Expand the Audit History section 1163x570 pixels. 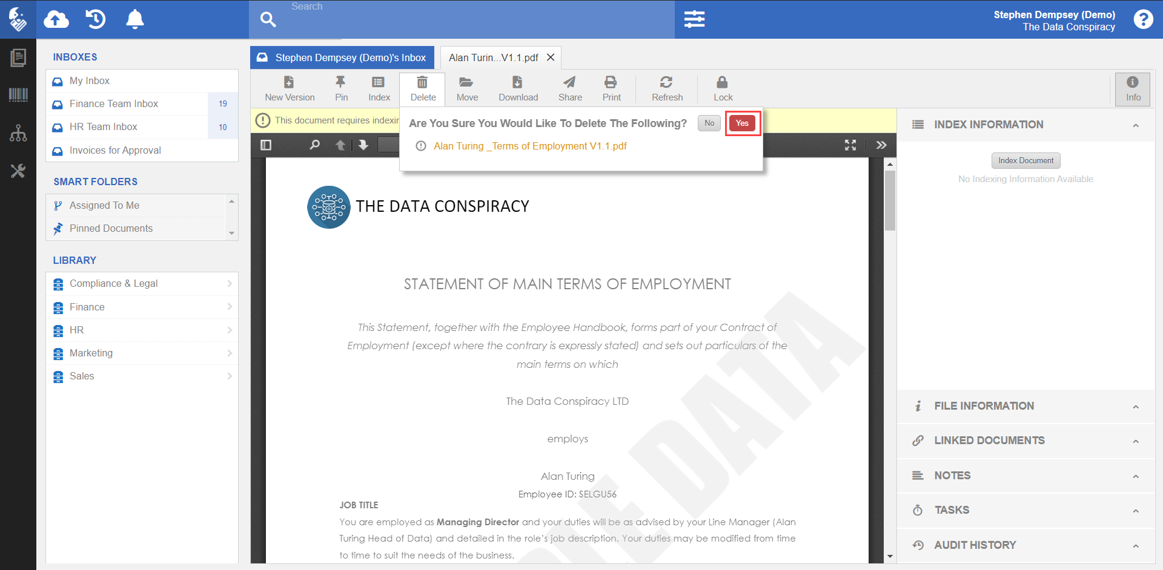click(x=1136, y=546)
